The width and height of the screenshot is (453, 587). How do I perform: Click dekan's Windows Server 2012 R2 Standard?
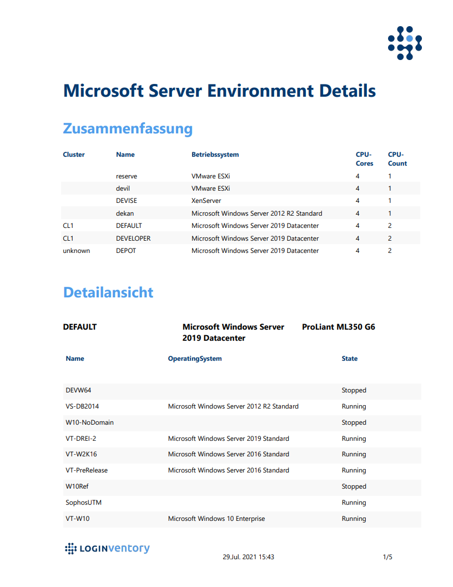(257, 213)
